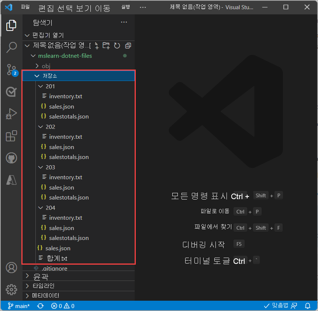Expand the 타임라인 section
The height and width of the screenshot is (311, 318).
tap(79, 286)
